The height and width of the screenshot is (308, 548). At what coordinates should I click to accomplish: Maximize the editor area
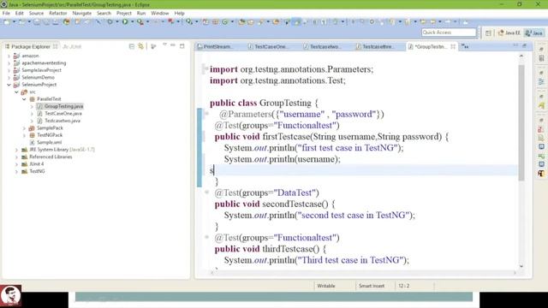click(524, 45)
